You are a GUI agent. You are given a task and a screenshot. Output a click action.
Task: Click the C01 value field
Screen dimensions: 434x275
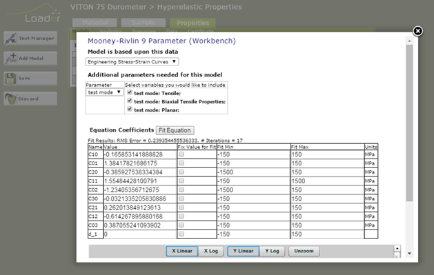pyautogui.click(x=140, y=163)
